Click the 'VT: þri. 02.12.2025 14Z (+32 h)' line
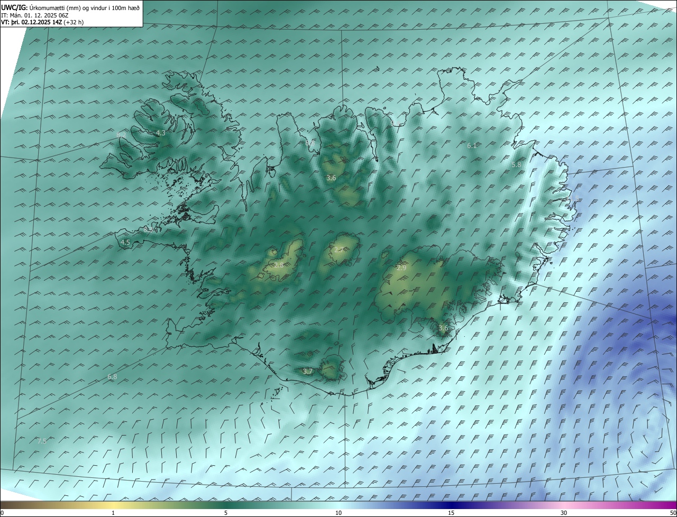 click(42, 22)
